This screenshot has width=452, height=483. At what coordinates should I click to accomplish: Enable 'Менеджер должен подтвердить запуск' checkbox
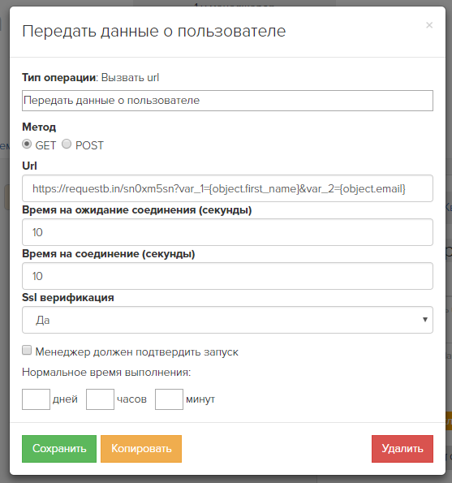click(x=27, y=350)
